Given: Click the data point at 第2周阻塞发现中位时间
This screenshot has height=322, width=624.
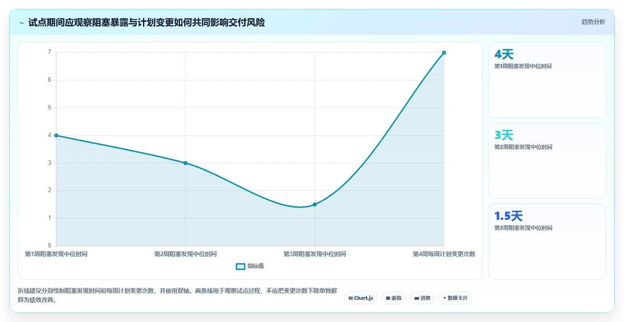Looking at the screenshot, I should tap(185, 163).
